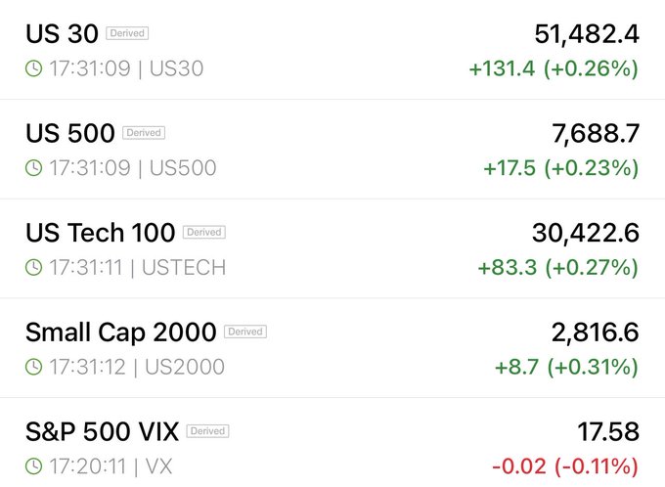Click the clock icon beside US30 timestamp
Screen dimensions: 665x487
click(x=33, y=68)
